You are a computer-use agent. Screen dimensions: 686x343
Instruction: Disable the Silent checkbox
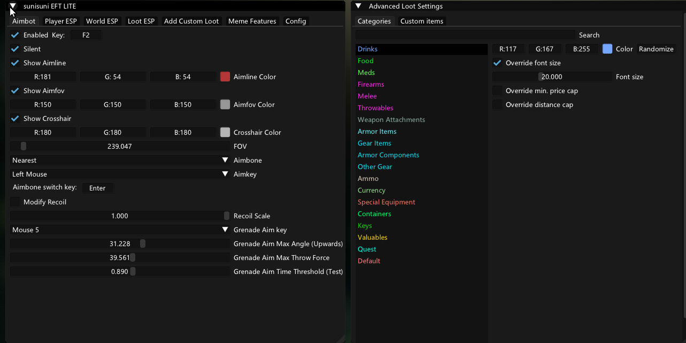(x=16, y=49)
